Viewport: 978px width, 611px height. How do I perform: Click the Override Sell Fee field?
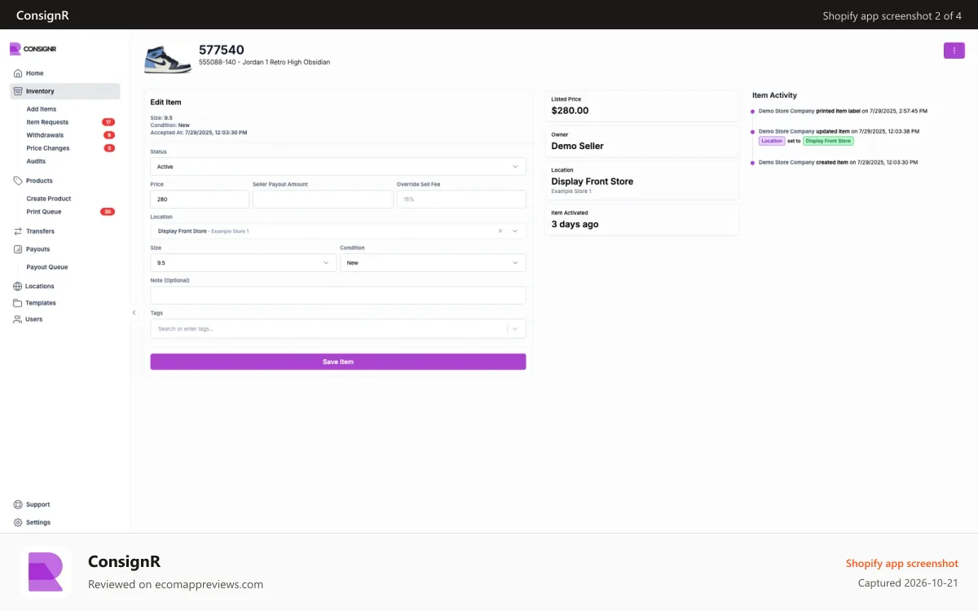click(x=461, y=199)
